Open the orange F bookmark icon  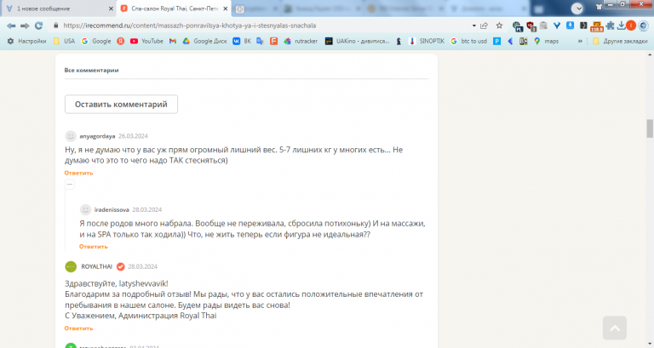[273, 41]
